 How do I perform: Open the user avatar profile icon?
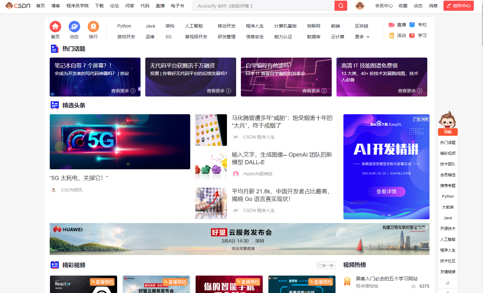(x=360, y=6)
